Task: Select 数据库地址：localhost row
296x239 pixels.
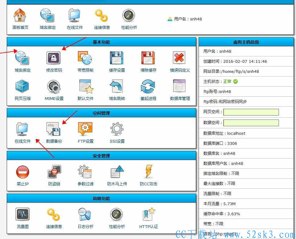Action: click(x=246, y=133)
